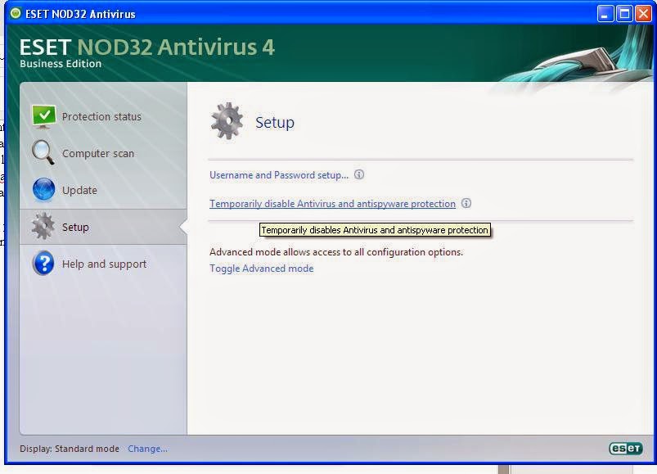Click the Help and support question icon

click(43, 263)
